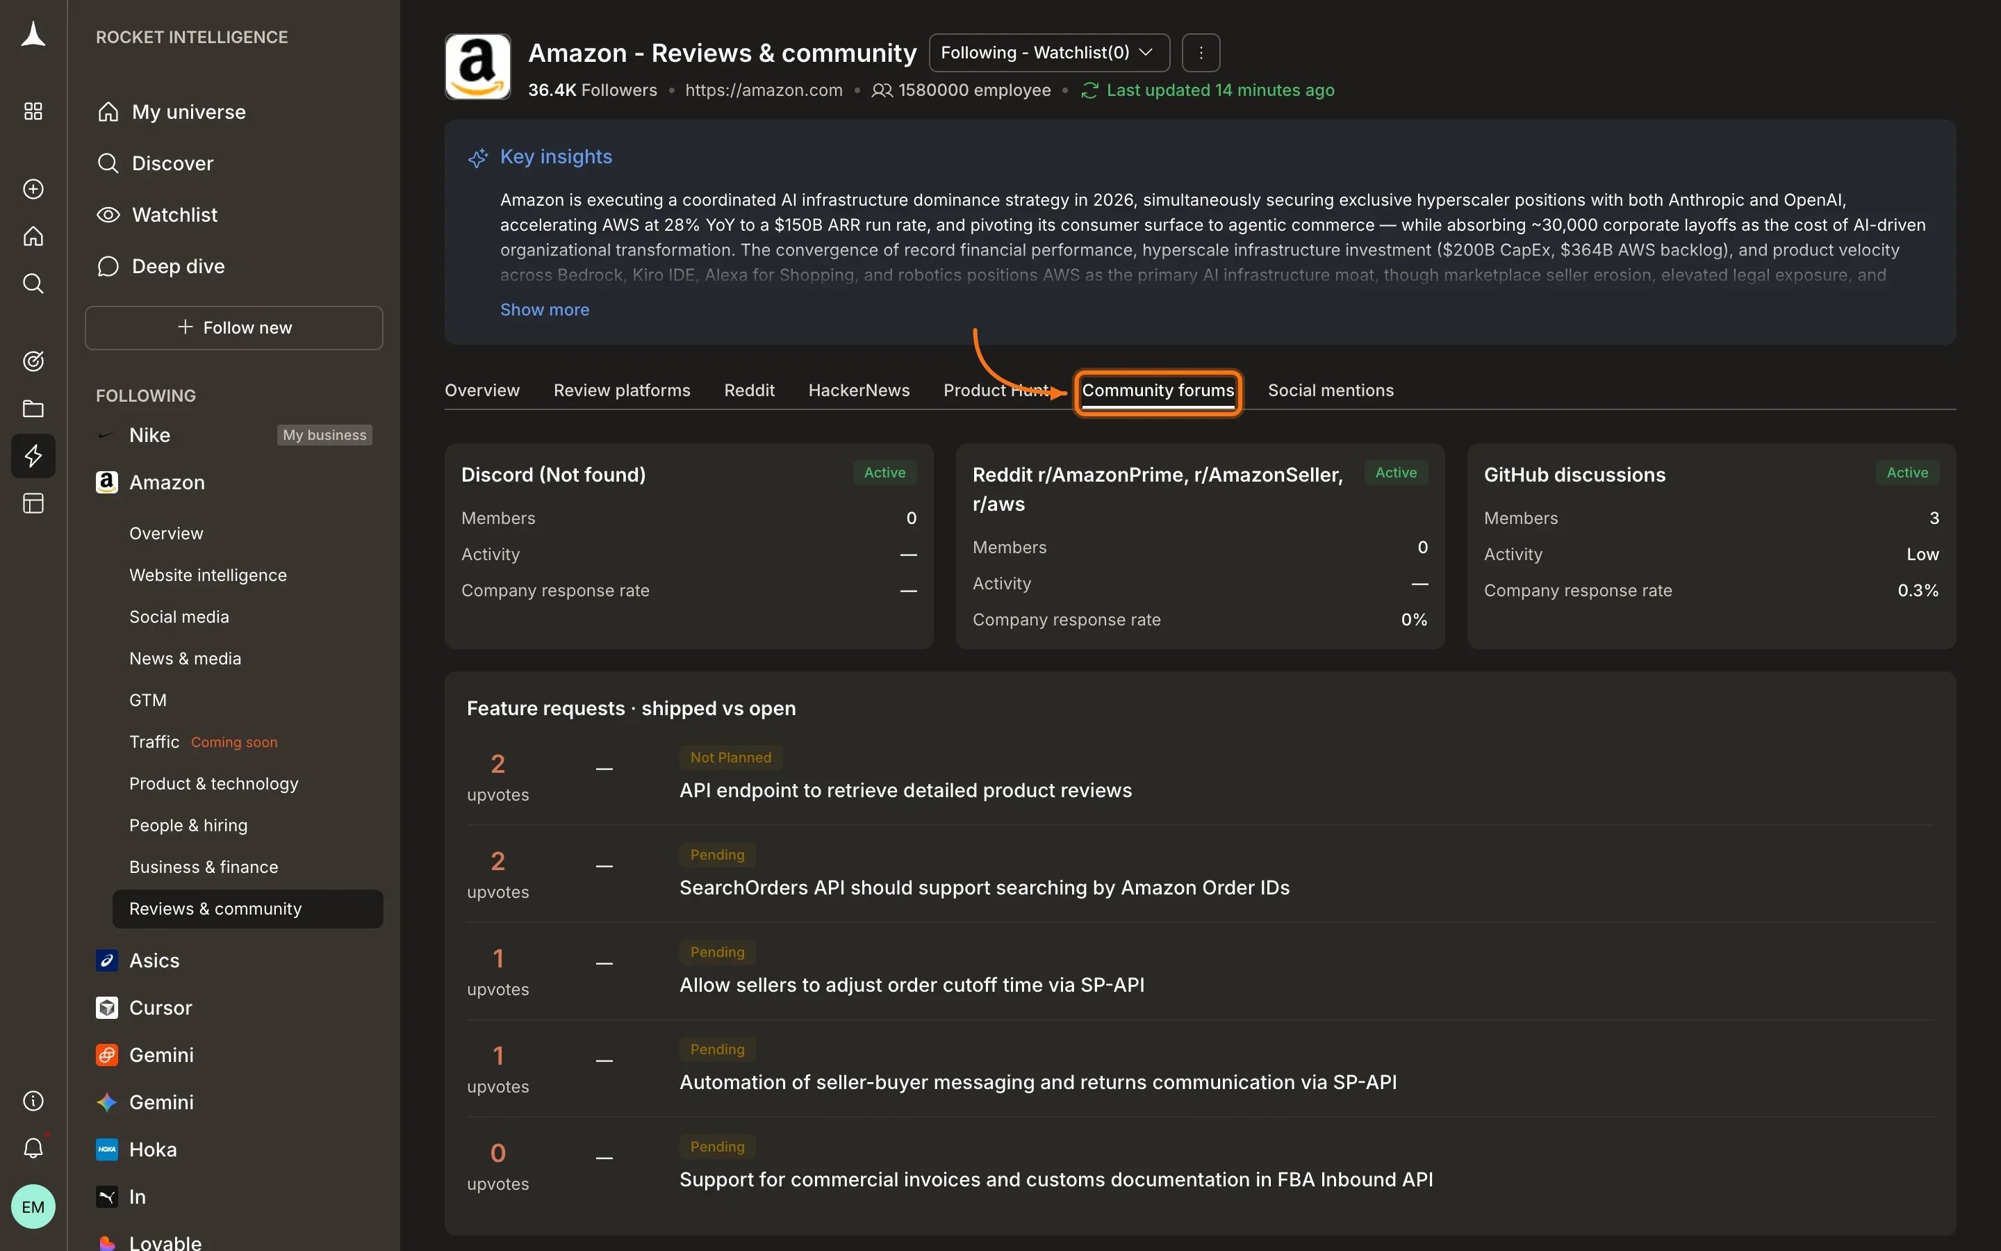Screen dimensions: 2001x1251
Task: Show more of the Key insights text
Action: click(544, 309)
